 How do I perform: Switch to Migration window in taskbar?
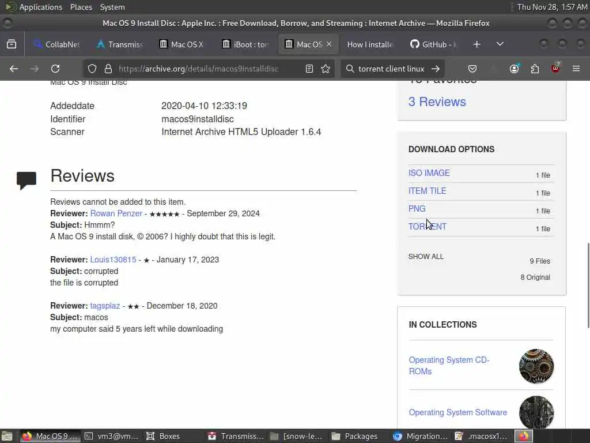click(421, 436)
